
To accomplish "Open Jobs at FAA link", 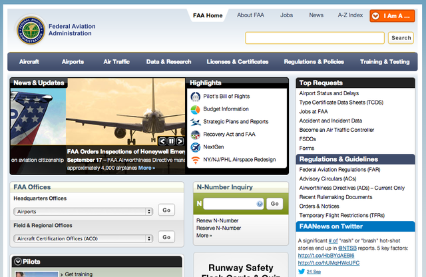I will tap(314, 111).
